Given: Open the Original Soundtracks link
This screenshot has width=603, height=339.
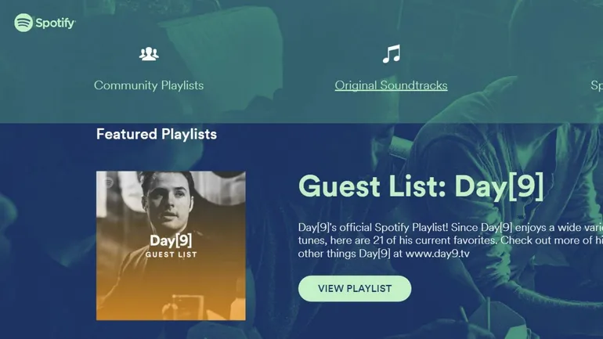Looking at the screenshot, I should 391,85.
